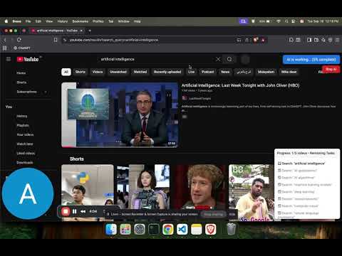Open Watch later in the sidebar
This screenshot has width=342, height=256.
pyautogui.click(x=25, y=144)
